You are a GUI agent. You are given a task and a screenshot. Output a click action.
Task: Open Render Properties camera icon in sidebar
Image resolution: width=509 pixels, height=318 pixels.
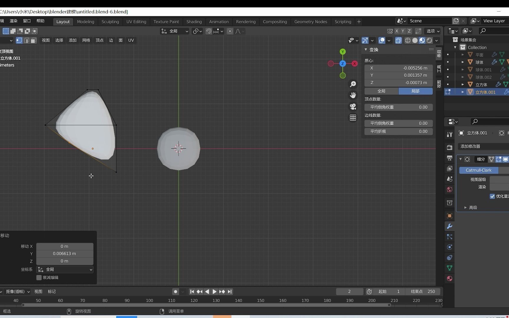(x=449, y=147)
